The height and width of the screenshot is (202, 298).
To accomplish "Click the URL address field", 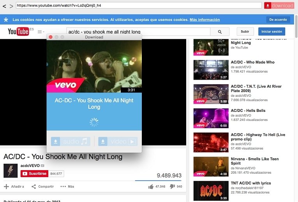I will coord(139,5).
